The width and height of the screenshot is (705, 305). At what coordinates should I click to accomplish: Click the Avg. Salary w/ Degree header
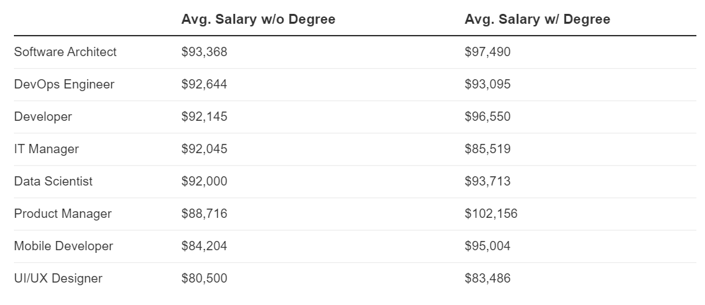pyautogui.click(x=538, y=20)
